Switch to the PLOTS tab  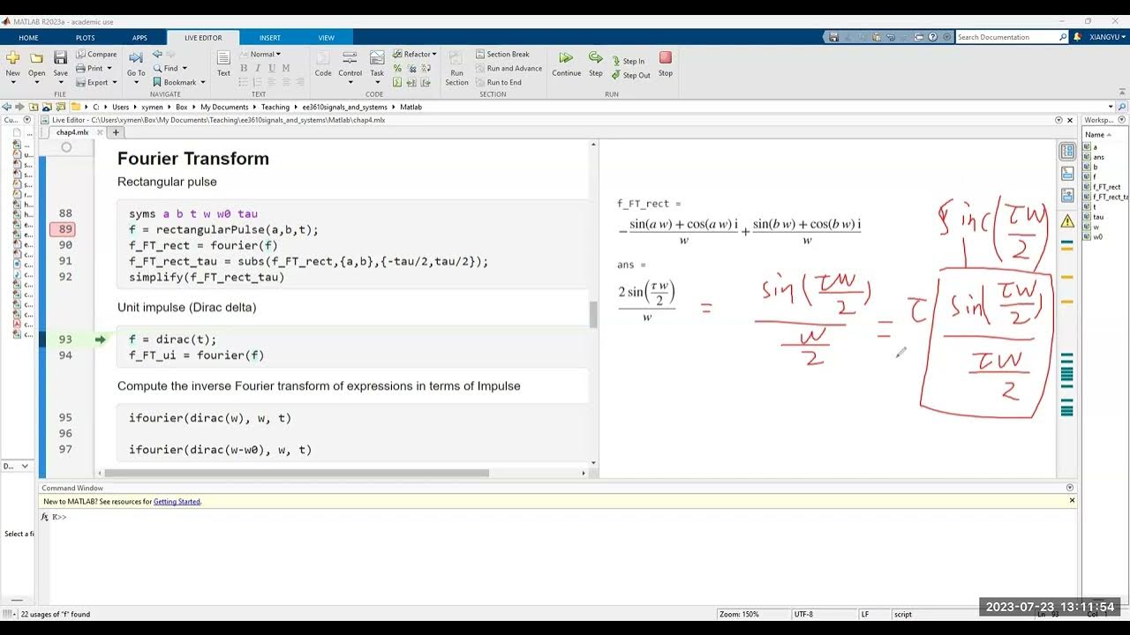pos(85,38)
